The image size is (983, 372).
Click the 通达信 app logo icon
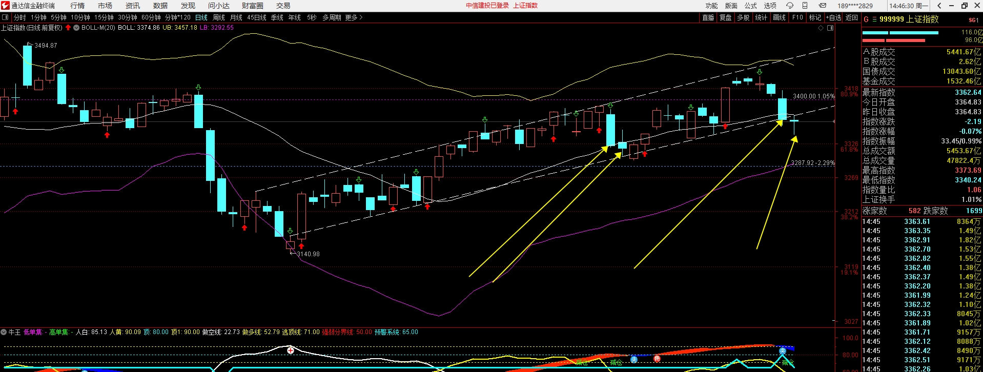pyautogui.click(x=5, y=6)
